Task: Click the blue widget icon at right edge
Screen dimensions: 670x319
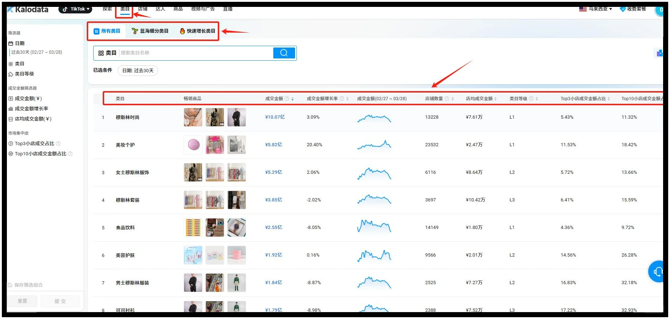Action: coord(659,53)
